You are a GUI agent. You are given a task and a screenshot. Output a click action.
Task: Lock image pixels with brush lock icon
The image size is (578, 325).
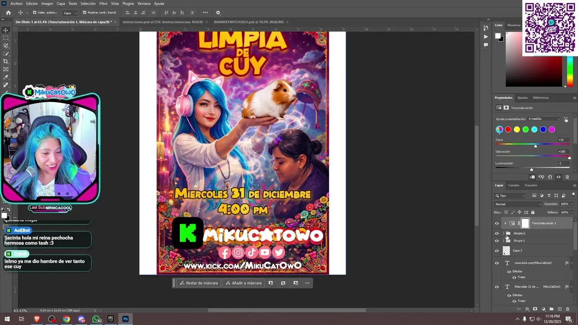tap(513, 212)
